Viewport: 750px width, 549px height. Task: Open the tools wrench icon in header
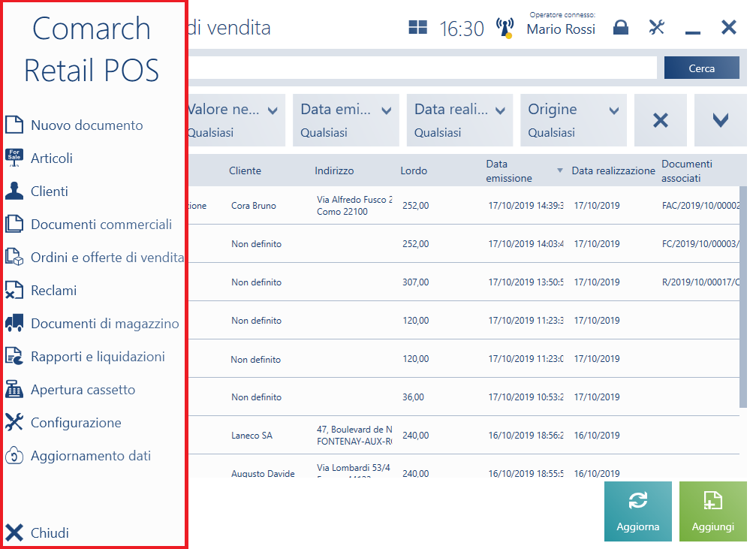pos(657,28)
